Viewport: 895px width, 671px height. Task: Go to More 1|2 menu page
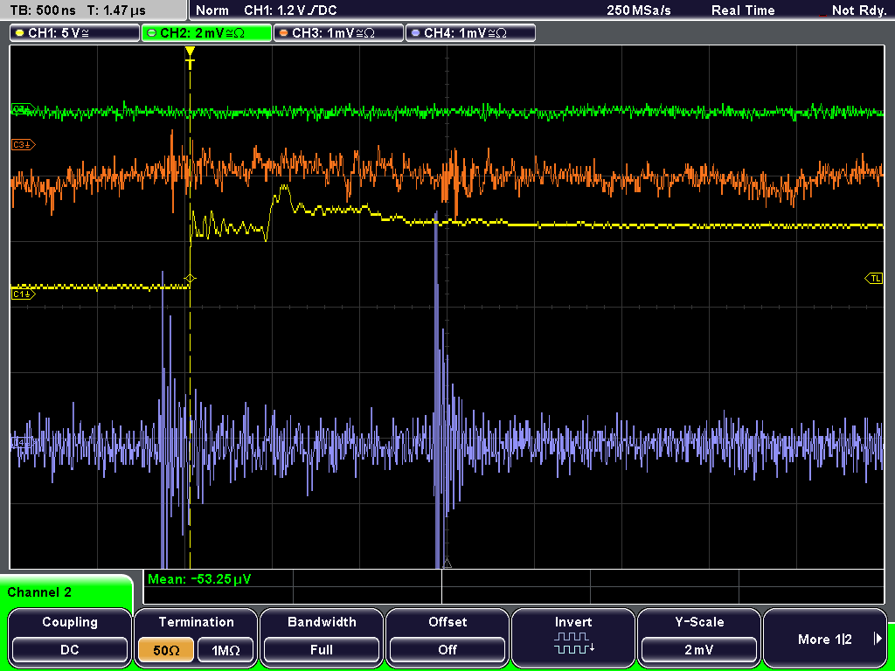point(825,636)
